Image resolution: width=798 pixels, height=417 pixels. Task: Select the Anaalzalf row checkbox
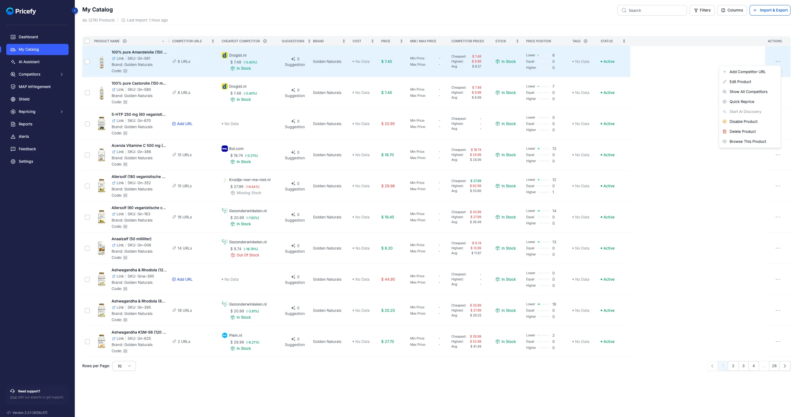(x=87, y=248)
